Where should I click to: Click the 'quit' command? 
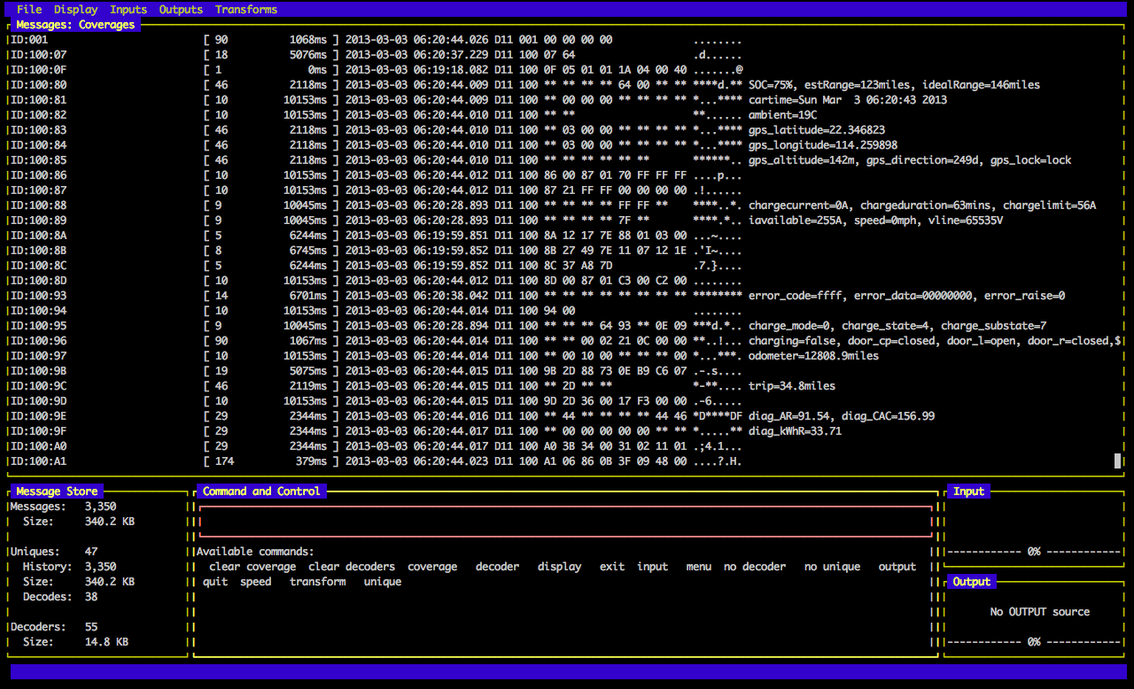(215, 582)
